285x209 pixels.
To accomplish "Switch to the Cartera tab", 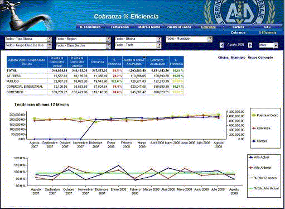I will point(238,27).
